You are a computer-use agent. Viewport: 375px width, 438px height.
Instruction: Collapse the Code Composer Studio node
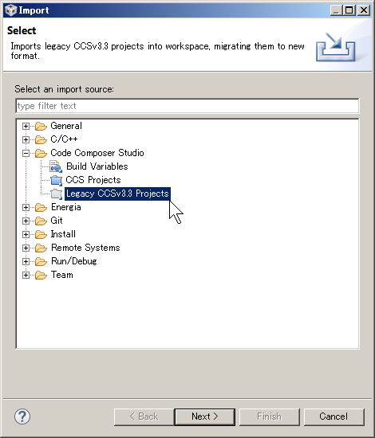coord(26,153)
